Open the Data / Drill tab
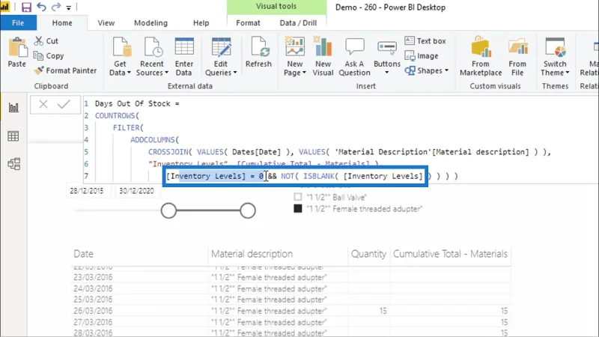599x337 pixels. [298, 23]
